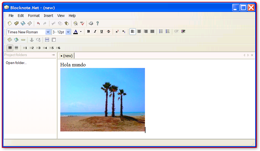Click the Save diskette icon
This screenshot has width=260, height=151.
[x=23, y=24]
